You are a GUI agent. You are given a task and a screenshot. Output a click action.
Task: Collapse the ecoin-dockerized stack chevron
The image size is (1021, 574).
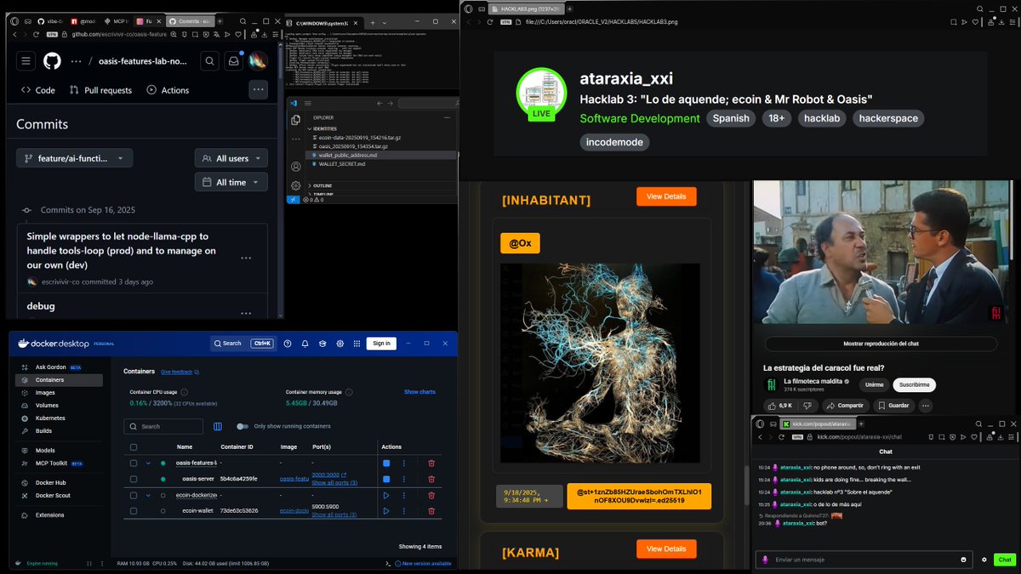point(148,495)
